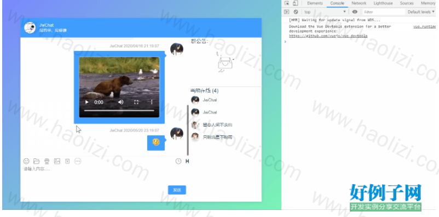
Task: Switch to the Lighthouse tab
Action: click(383, 3)
